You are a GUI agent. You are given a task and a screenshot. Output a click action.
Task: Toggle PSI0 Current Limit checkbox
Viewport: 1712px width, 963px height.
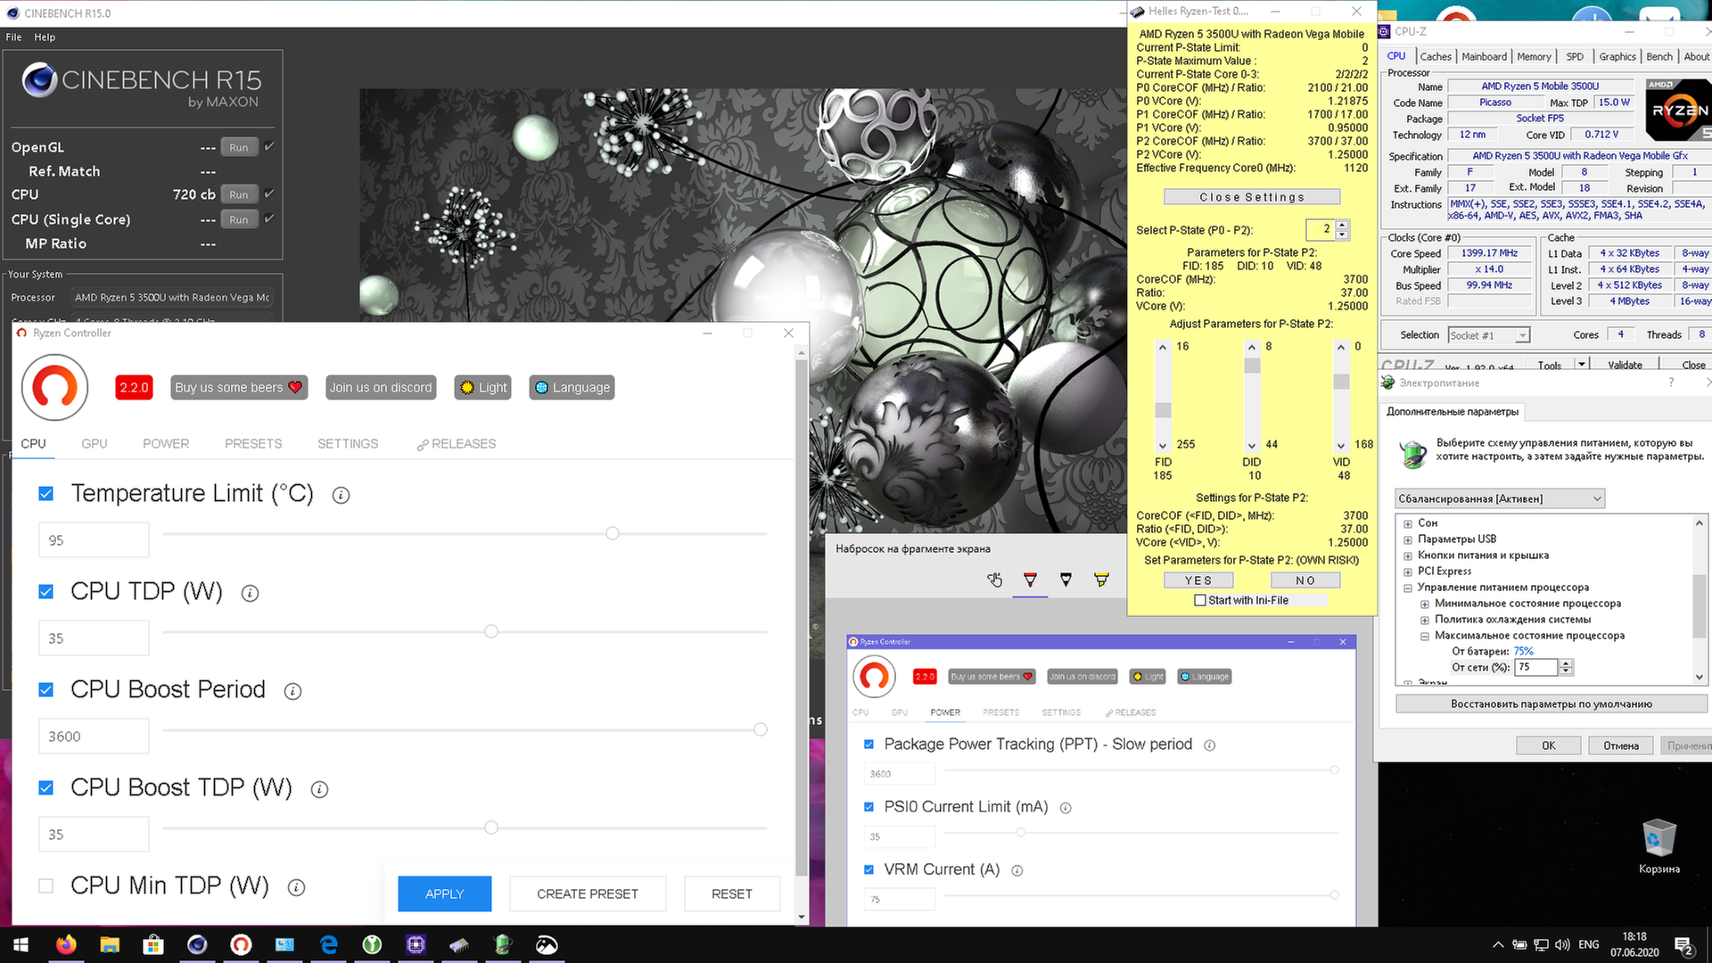click(868, 807)
